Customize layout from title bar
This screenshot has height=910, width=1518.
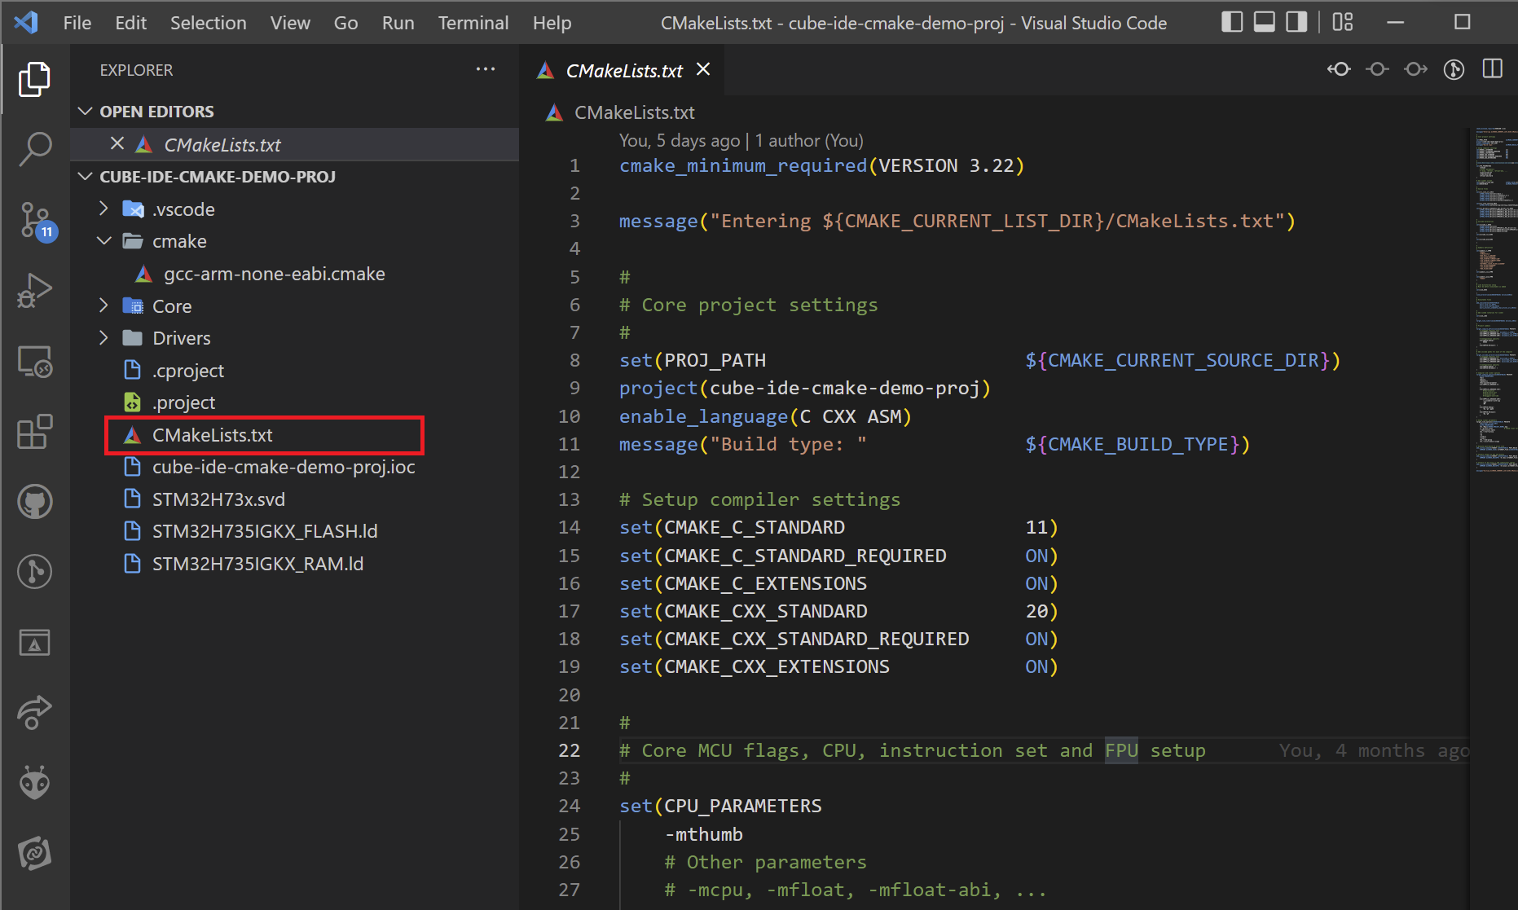click(x=1343, y=22)
